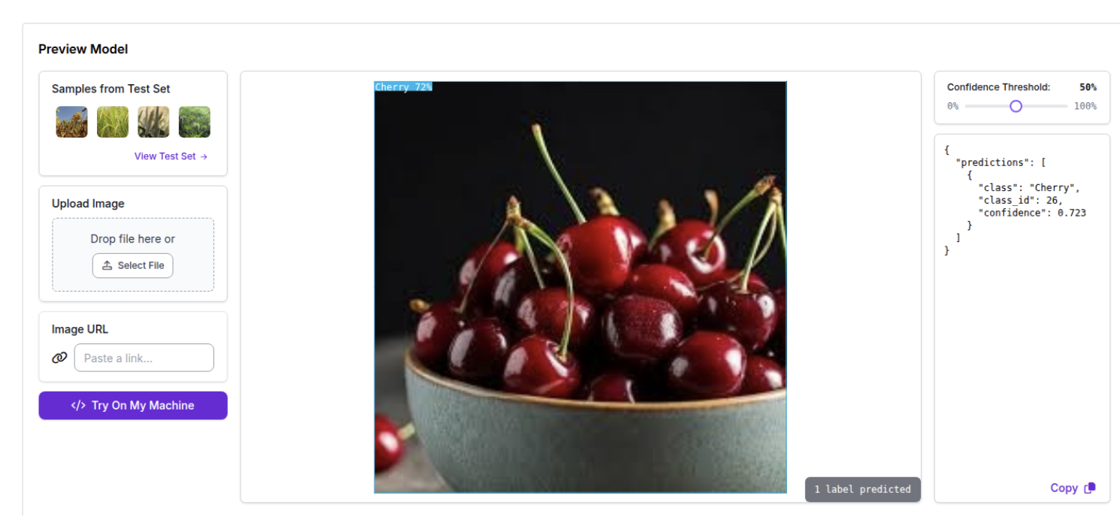Click the Select File button
The image size is (1120, 520).
pos(133,265)
